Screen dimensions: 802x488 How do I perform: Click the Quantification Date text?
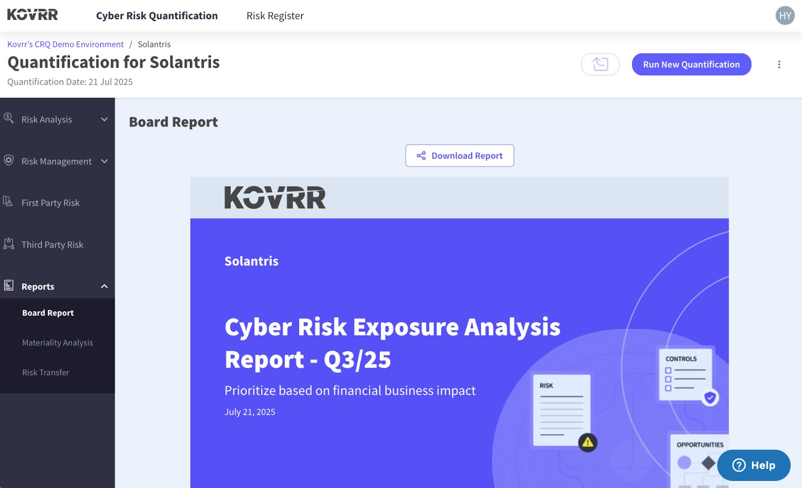click(70, 82)
